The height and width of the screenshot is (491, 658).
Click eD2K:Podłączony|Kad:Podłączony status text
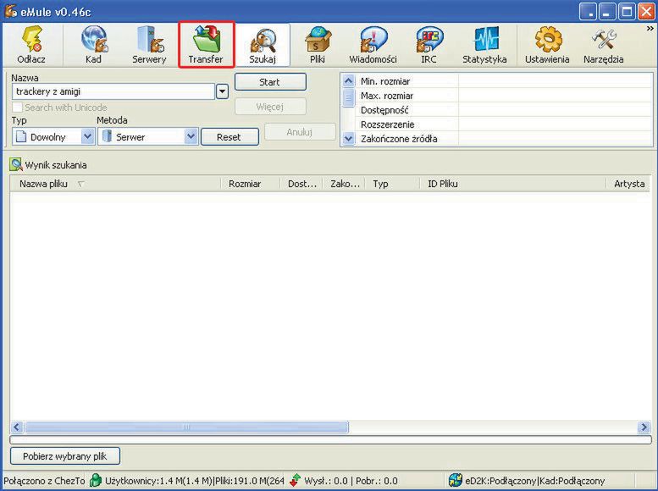click(x=535, y=481)
